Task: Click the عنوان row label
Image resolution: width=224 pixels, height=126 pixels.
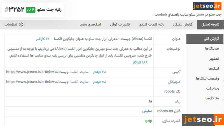Action: point(176,39)
